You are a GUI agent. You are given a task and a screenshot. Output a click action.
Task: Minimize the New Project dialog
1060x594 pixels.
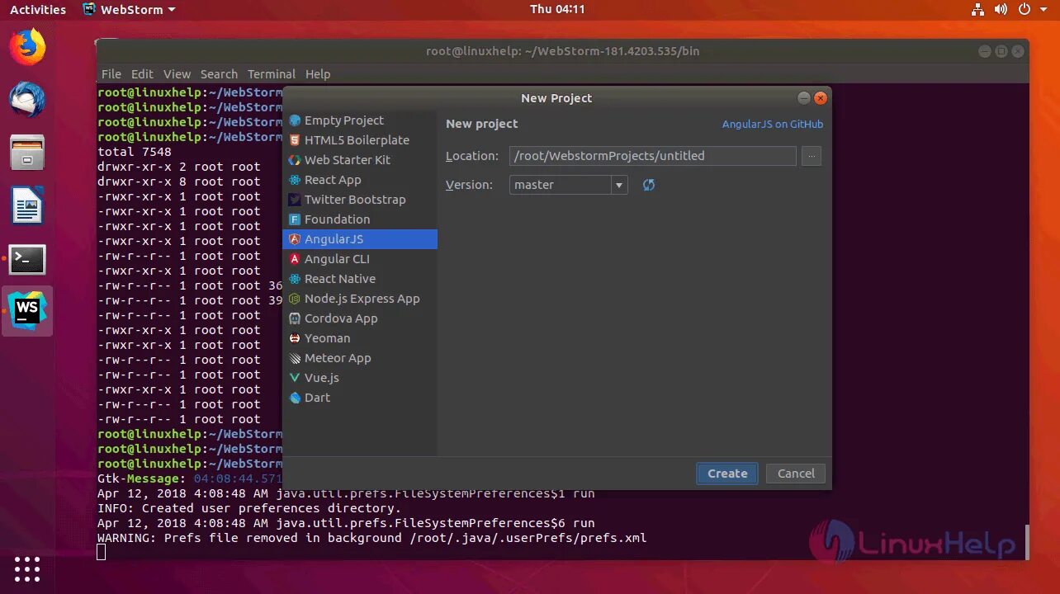click(804, 98)
